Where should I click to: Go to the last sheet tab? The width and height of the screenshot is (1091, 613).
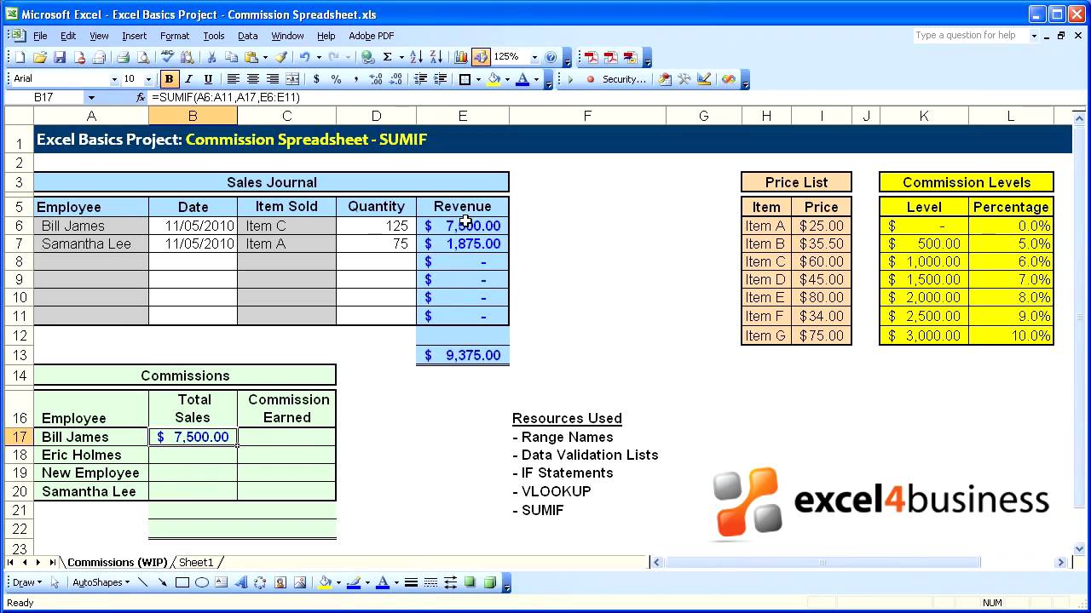point(52,562)
